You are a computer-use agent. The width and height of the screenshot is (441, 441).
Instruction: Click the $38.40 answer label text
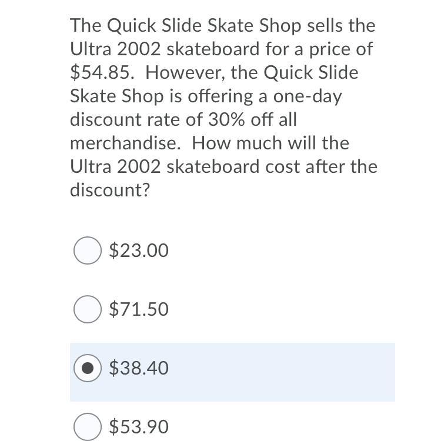[x=139, y=368]
